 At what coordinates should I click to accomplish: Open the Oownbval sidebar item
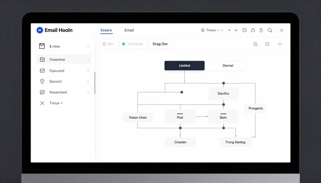click(x=64, y=59)
